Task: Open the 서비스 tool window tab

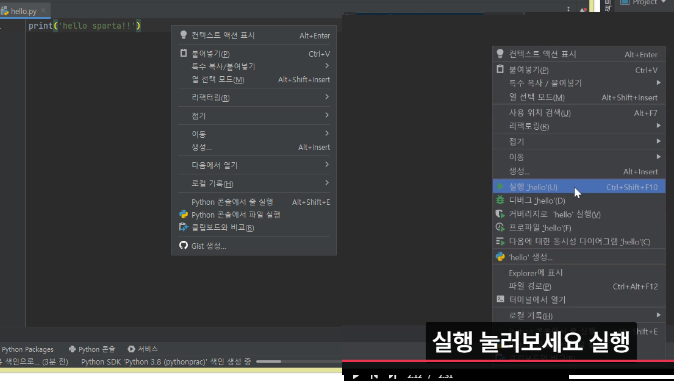Action: tap(143, 349)
